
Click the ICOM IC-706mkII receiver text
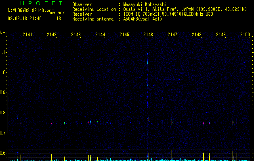pyautogui.click(x=142, y=14)
